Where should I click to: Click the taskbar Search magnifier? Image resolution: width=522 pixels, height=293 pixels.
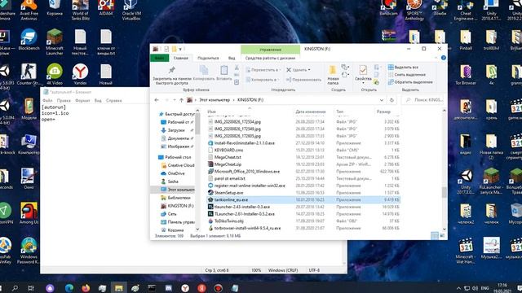[15, 288]
